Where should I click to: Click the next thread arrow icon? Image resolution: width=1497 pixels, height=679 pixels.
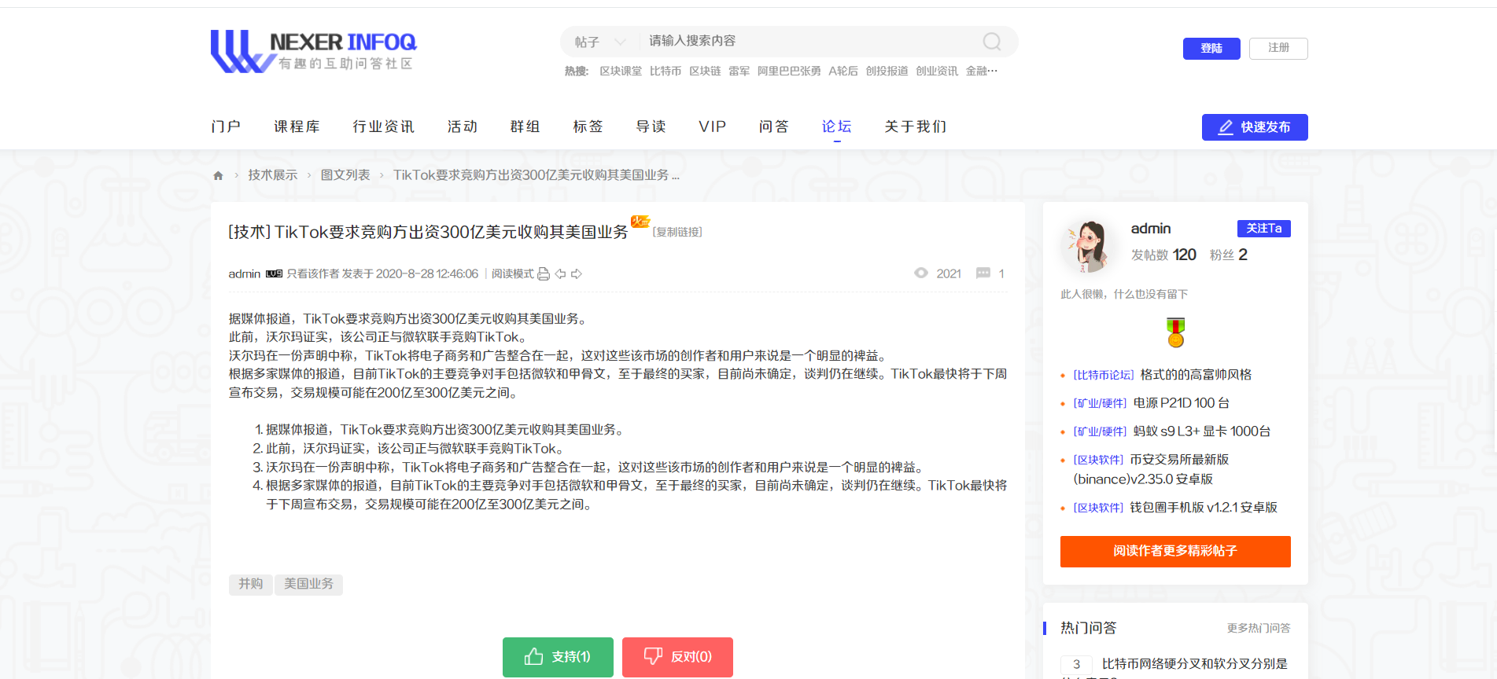tap(577, 273)
